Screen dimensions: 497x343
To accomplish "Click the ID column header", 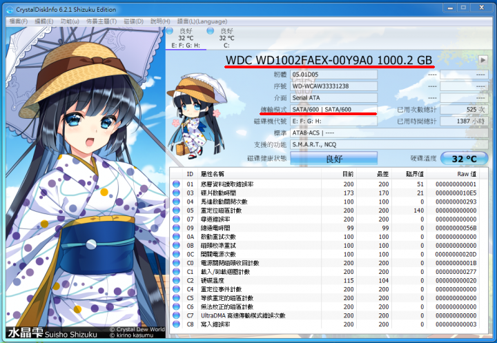I will coord(190,174).
